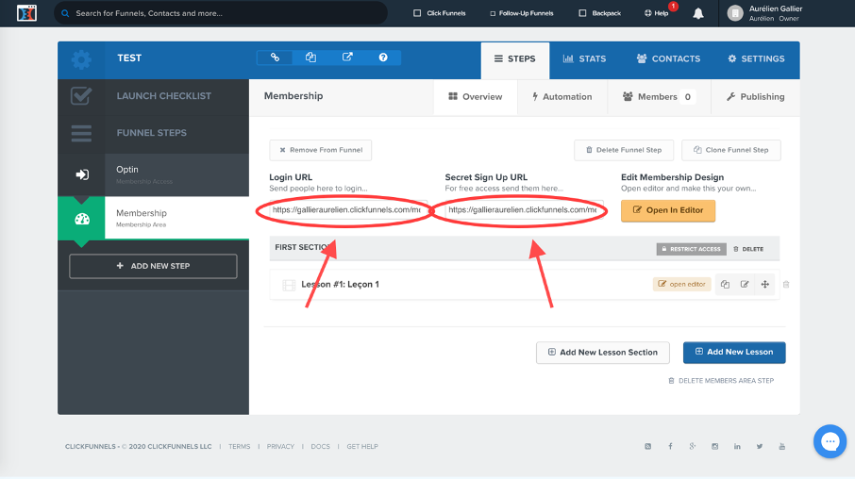Viewport: 855px width, 479px height.
Task: Open the DOCS footer link
Action: pyautogui.click(x=321, y=446)
